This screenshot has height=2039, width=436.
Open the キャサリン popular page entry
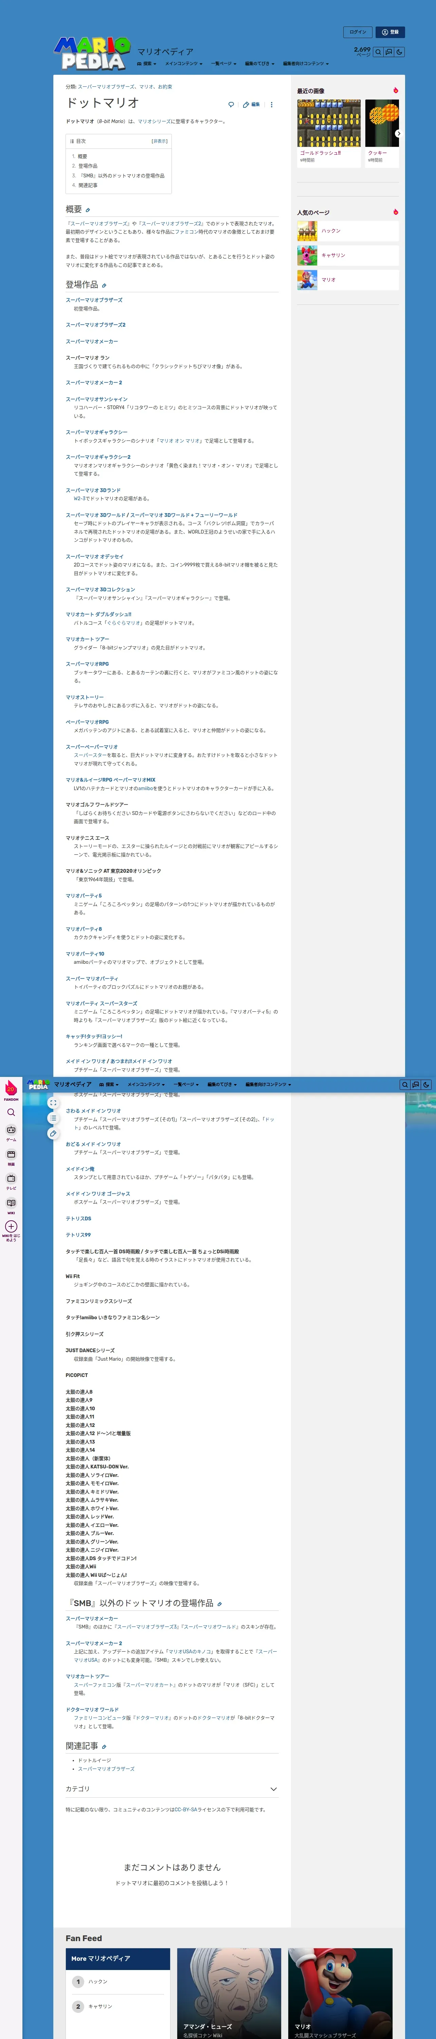[x=347, y=256]
